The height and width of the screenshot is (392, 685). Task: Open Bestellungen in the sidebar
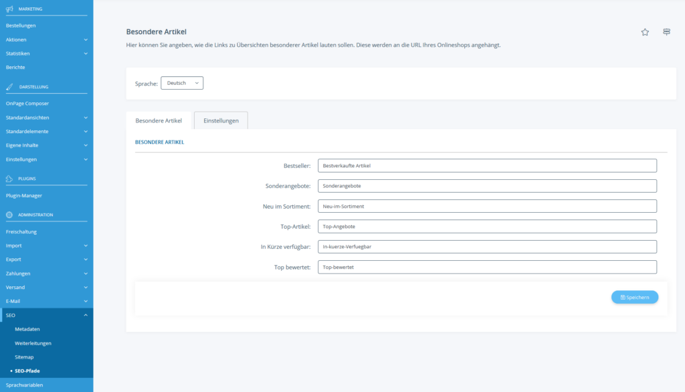(21, 25)
